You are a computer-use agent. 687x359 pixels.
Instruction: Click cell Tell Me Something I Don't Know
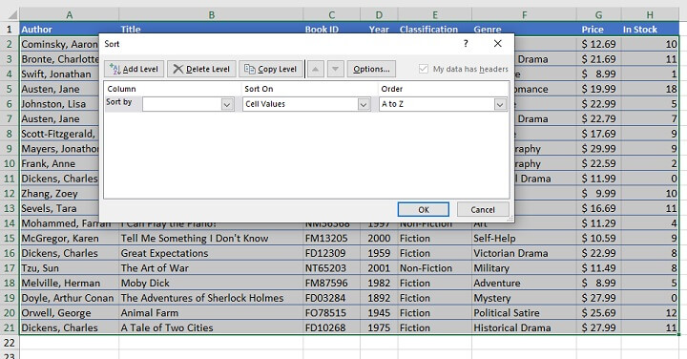[x=211, y=239]
